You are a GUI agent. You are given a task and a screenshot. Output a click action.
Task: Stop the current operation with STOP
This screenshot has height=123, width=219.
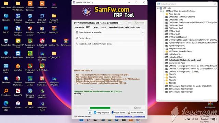click(x=138, y=108)
